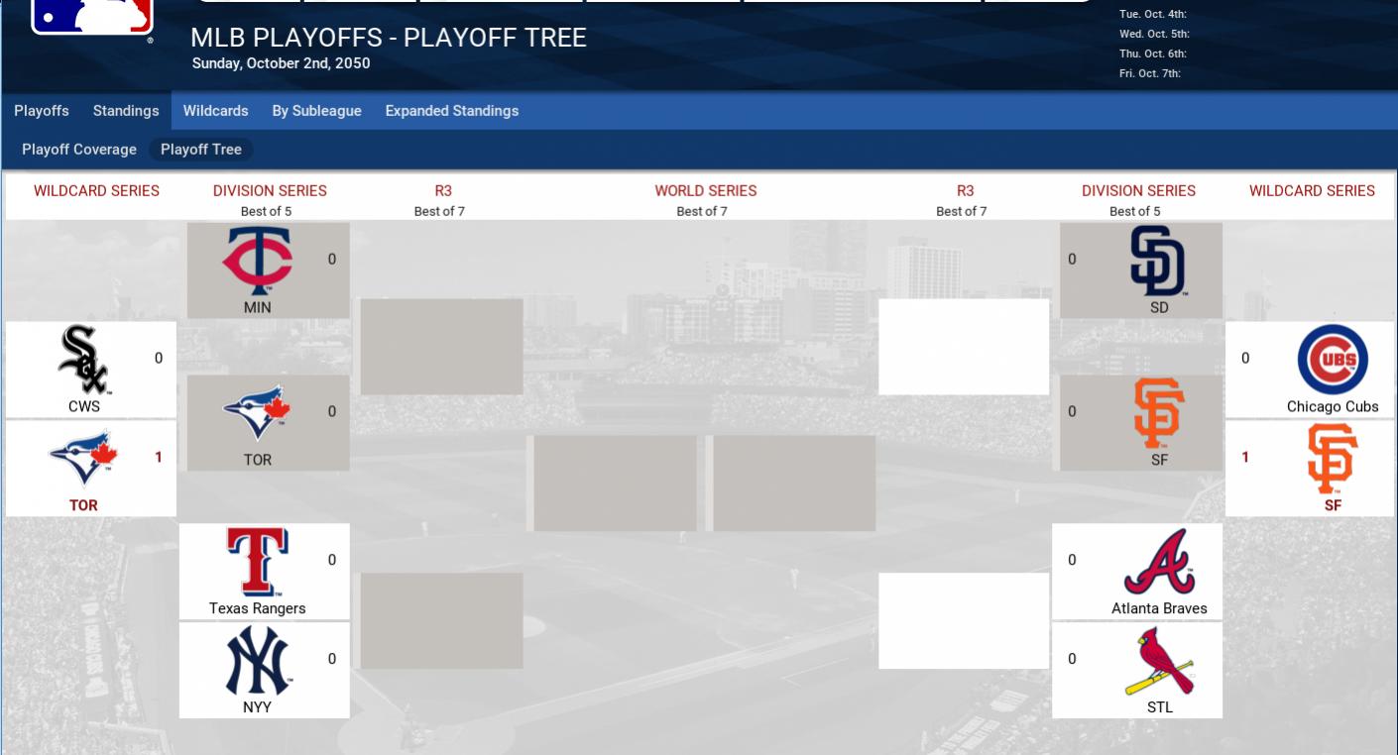Screen dimensions: 1398x755
Task: Select the San Diego Padres logo
Action: 1158,261
